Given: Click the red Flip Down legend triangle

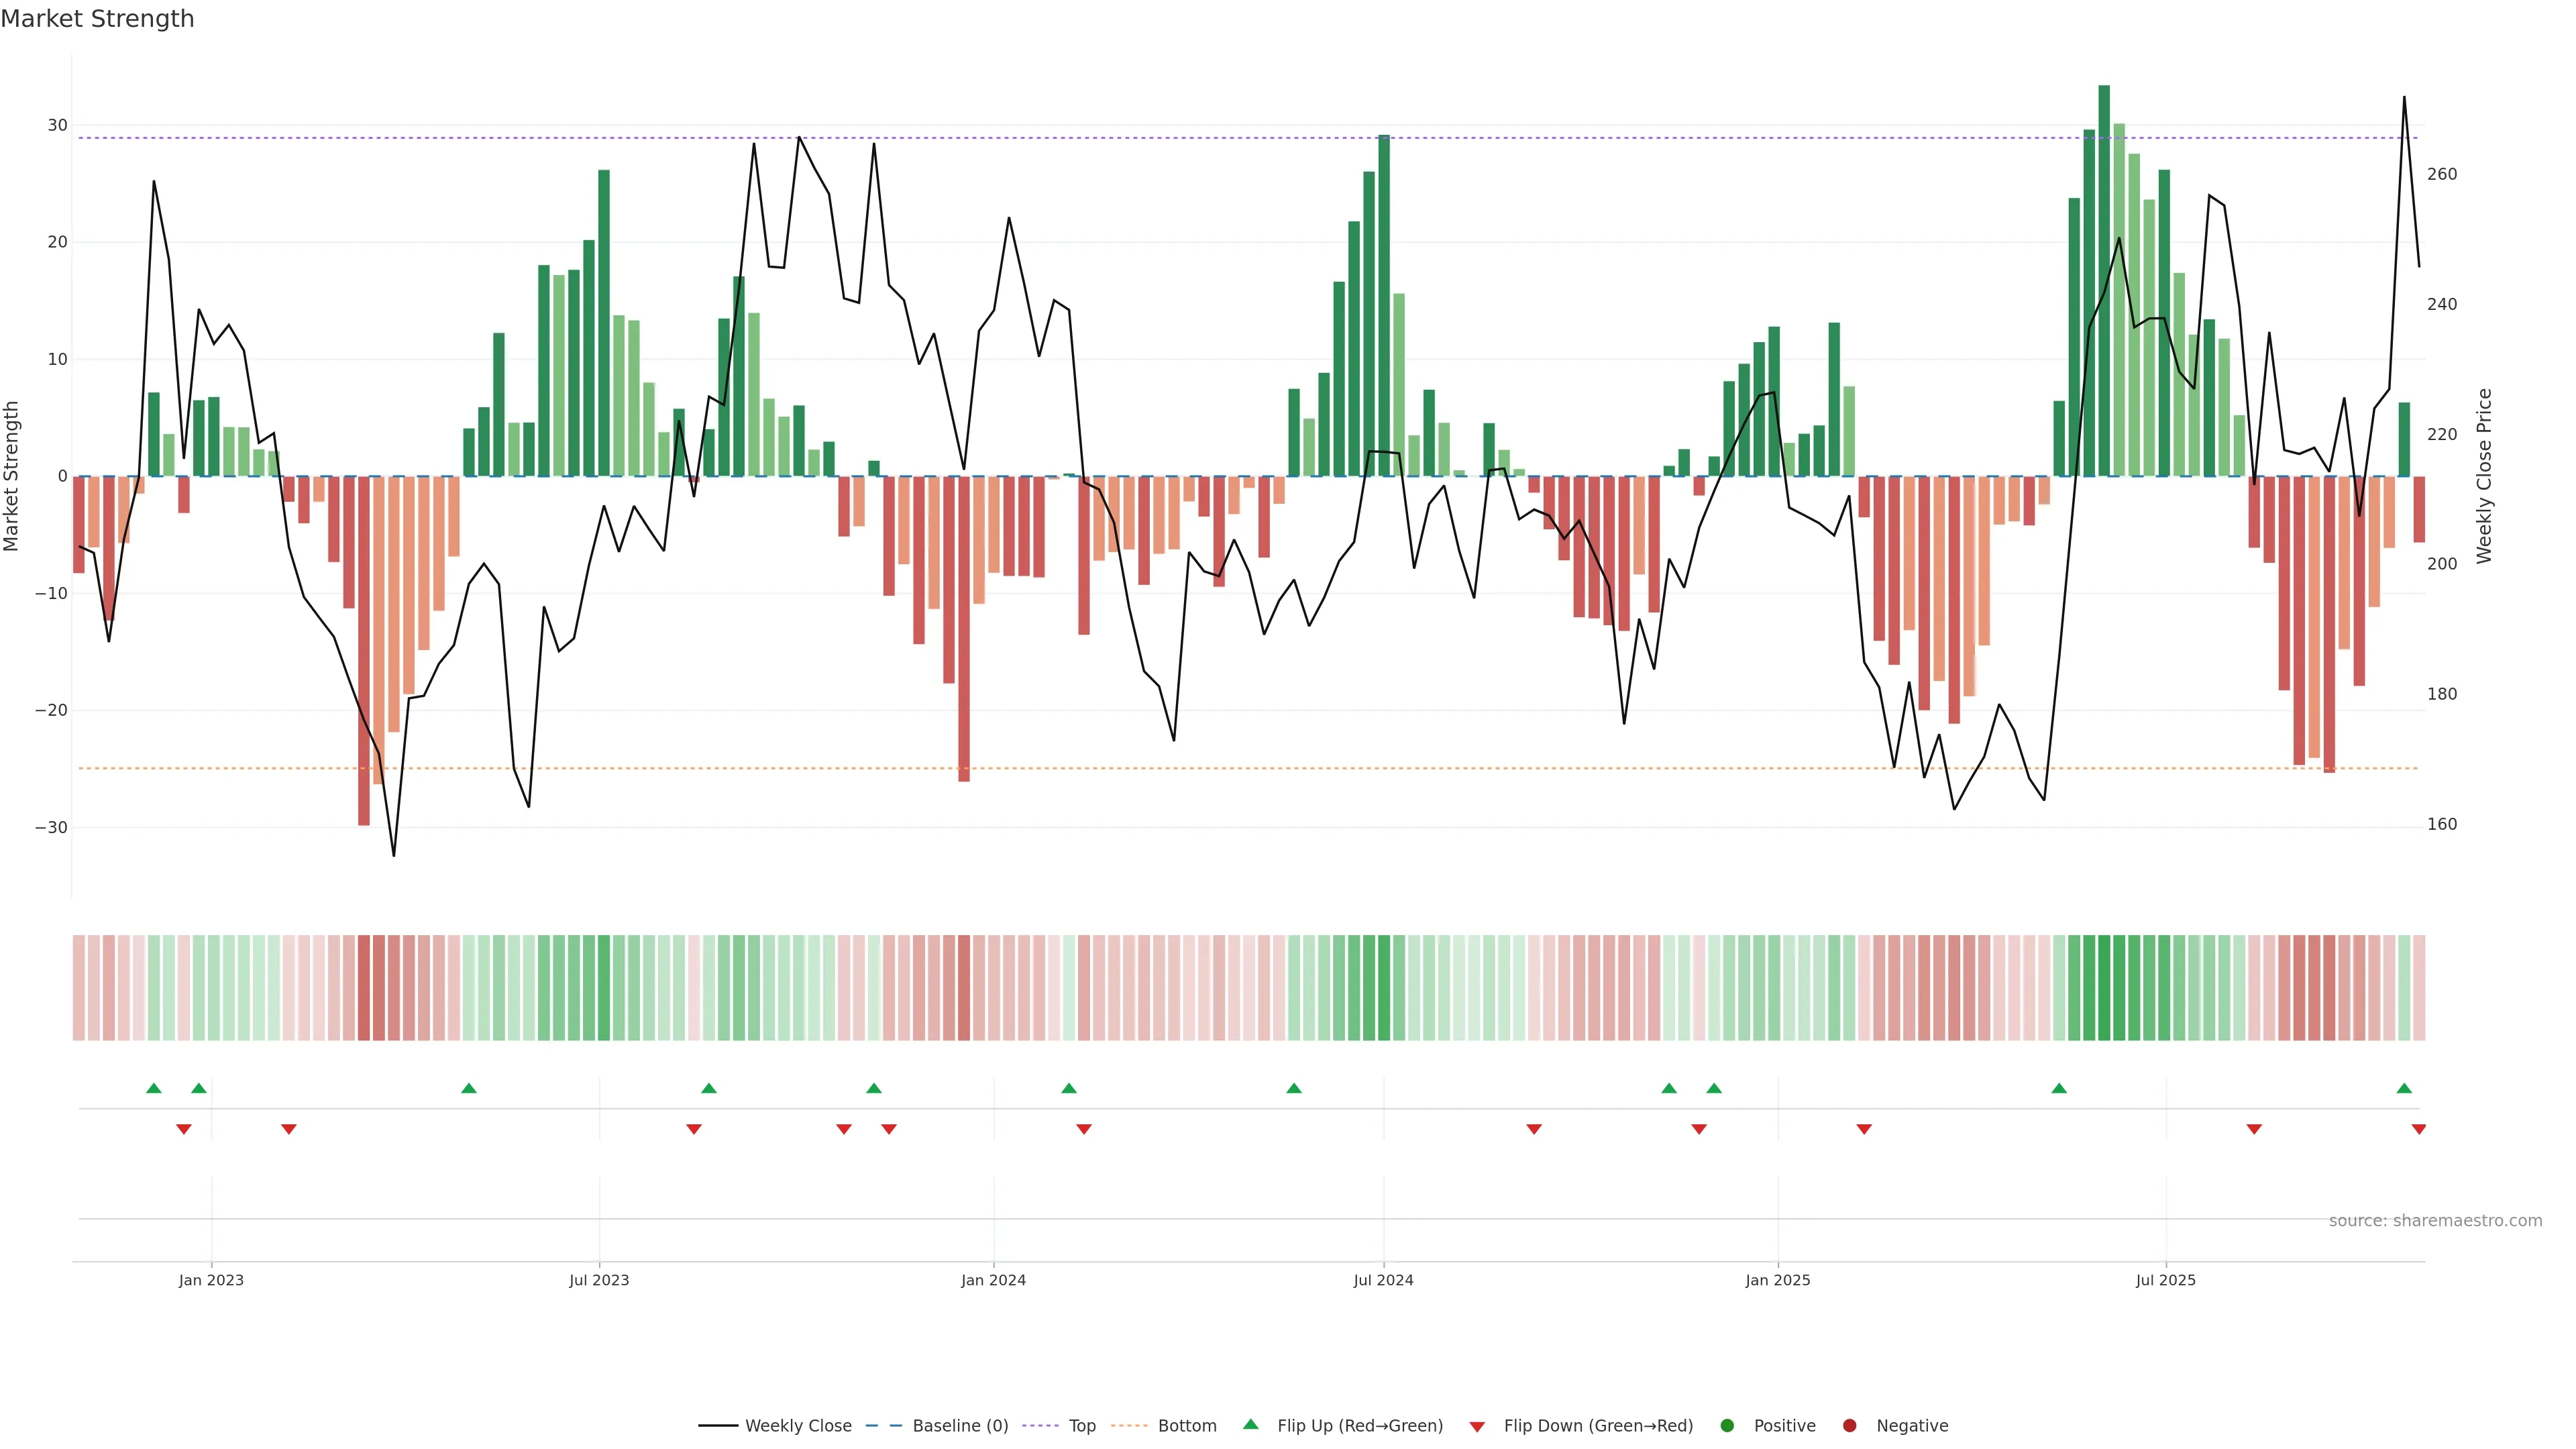Looking at the screenshot, I should coord(1477,1427).
